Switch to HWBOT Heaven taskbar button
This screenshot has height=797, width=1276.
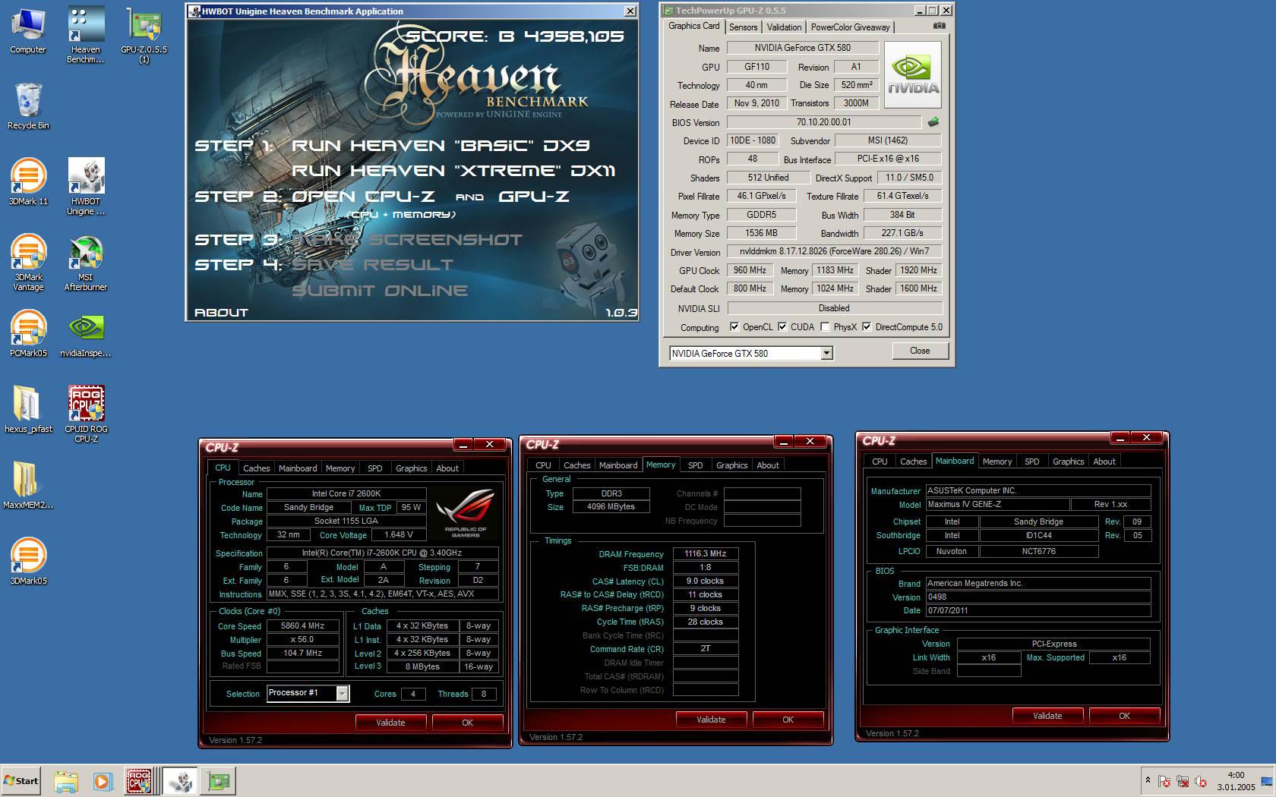point(180,781)
